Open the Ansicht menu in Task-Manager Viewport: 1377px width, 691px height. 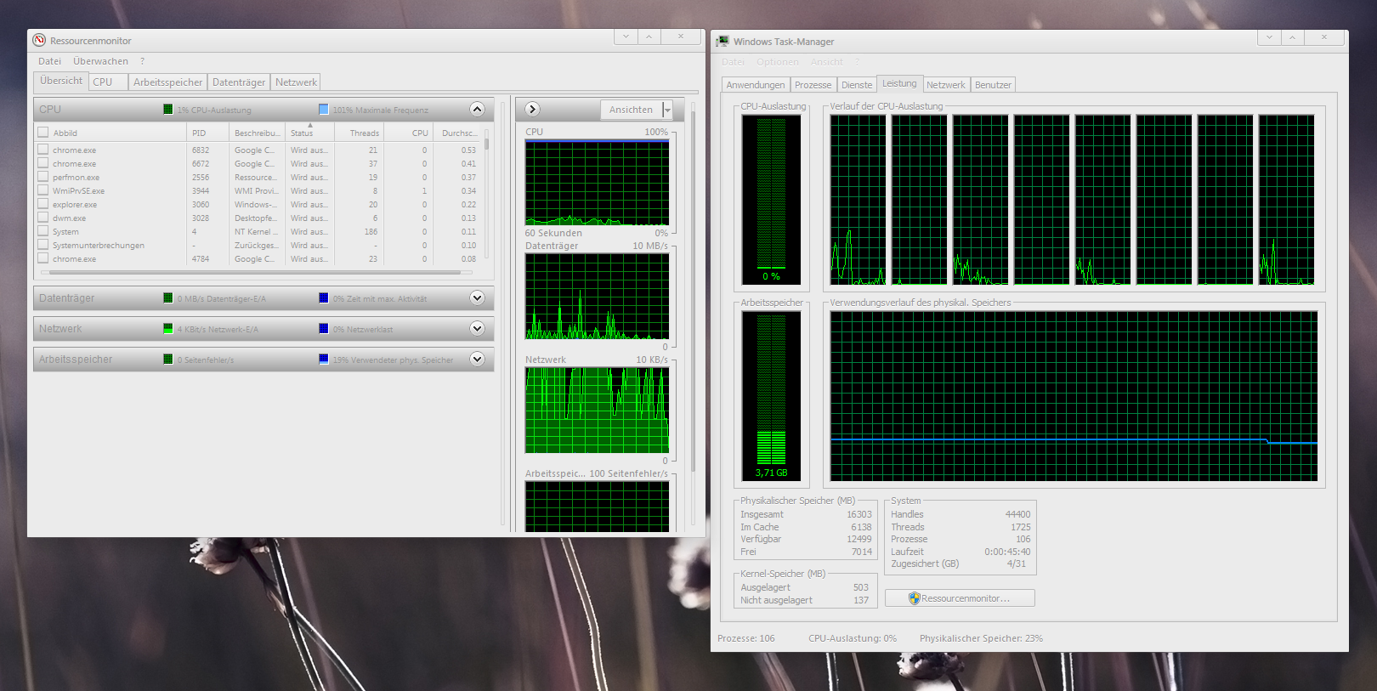[x=826, y=62]
